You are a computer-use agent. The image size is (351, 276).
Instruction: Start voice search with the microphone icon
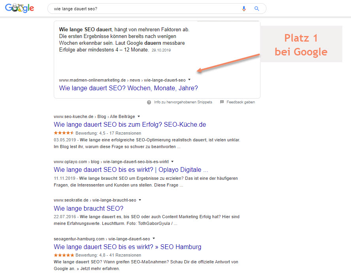pyautogui.click(x=244, y=9)
